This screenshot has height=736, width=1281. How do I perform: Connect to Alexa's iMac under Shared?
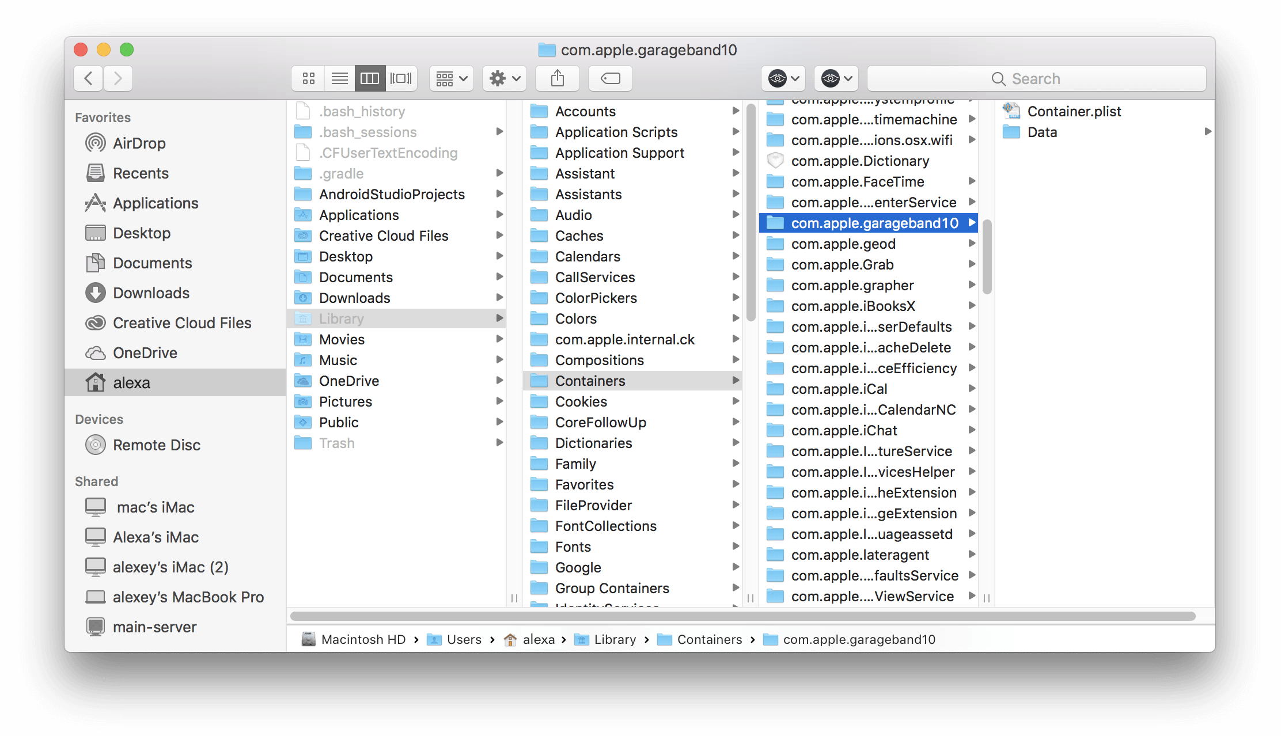tap(175, 537)
